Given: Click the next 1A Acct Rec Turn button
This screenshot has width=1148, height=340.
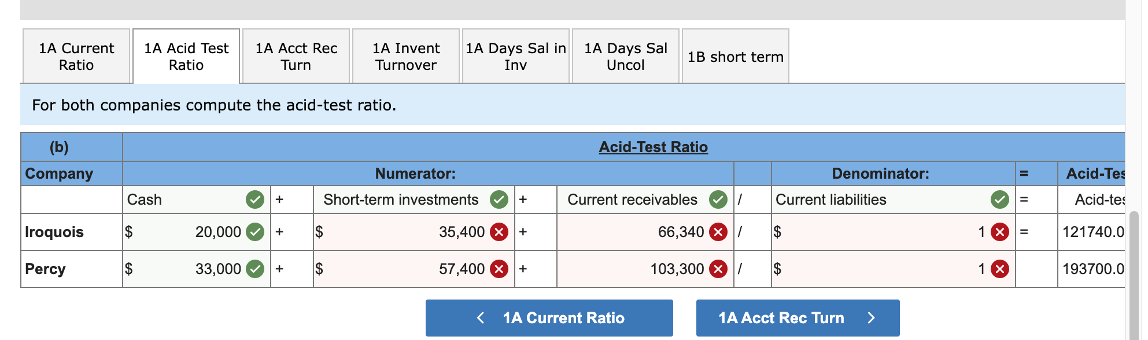Looking at the screenshot, I should (x=798, y=318).
